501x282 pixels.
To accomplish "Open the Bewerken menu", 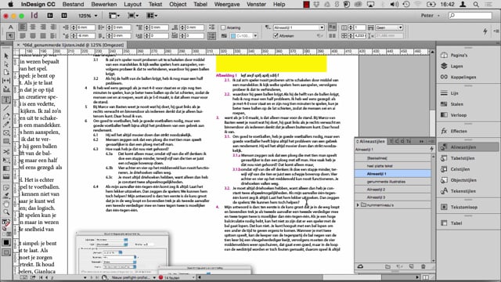I will [104, 4].
